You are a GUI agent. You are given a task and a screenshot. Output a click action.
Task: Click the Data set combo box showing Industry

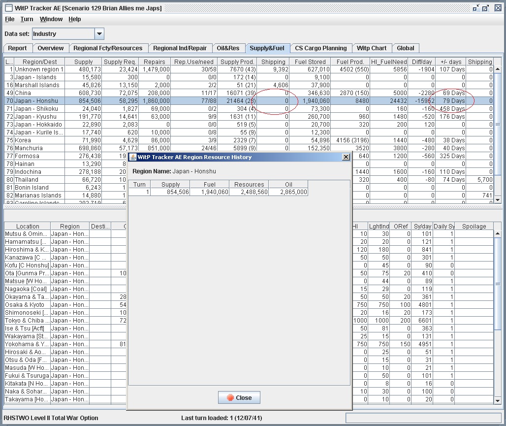click(63, 34)
